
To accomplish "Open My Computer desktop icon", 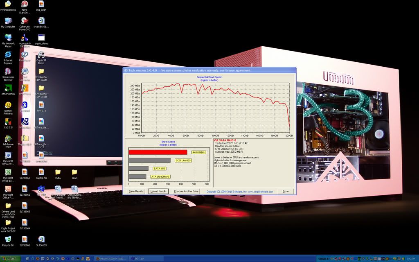I will pyautogui.click(x=8, y=23).
